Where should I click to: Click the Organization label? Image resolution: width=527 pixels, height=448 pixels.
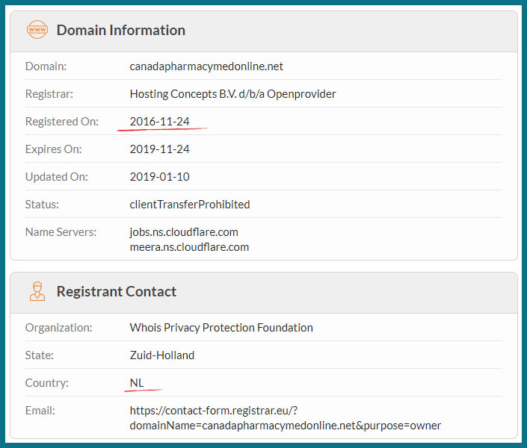click(59, 328)
